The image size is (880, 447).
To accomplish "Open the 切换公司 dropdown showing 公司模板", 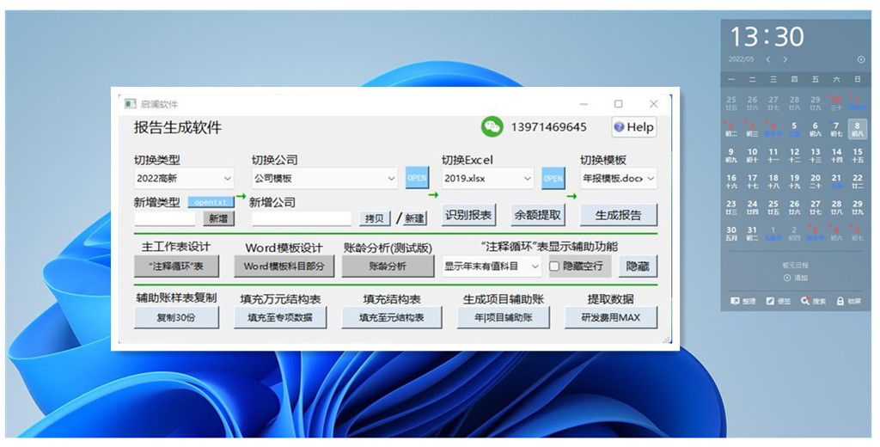I will tap(324, 179).
